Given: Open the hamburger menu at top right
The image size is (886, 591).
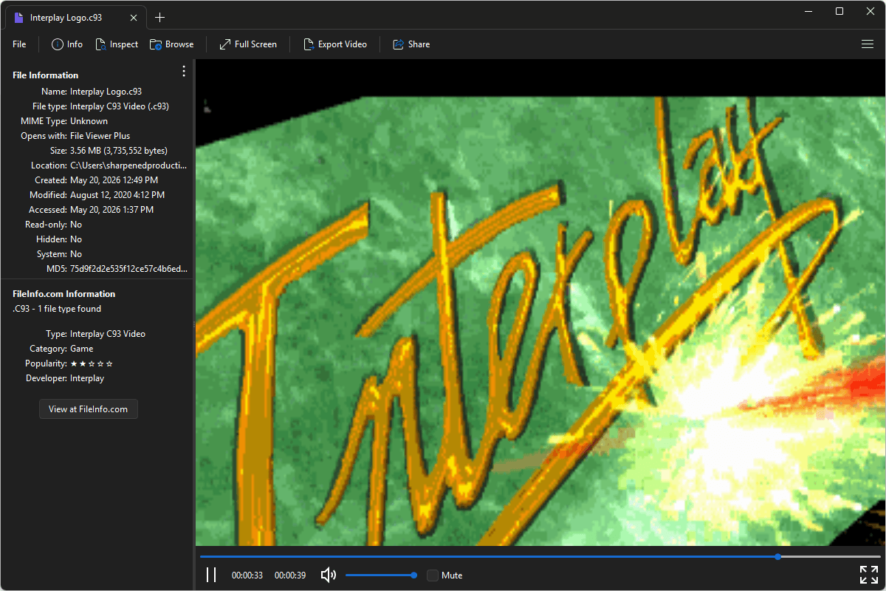Looking at the screenshot, I should [x=868, y=44].
